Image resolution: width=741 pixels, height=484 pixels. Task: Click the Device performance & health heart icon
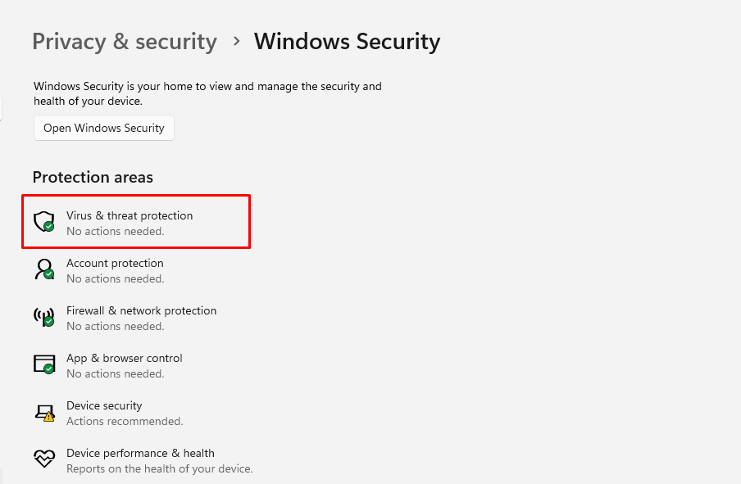(43, 459)
